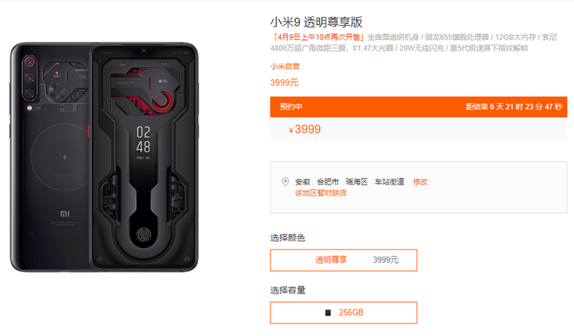Click the location pin icon

click(x=285, y=181)
